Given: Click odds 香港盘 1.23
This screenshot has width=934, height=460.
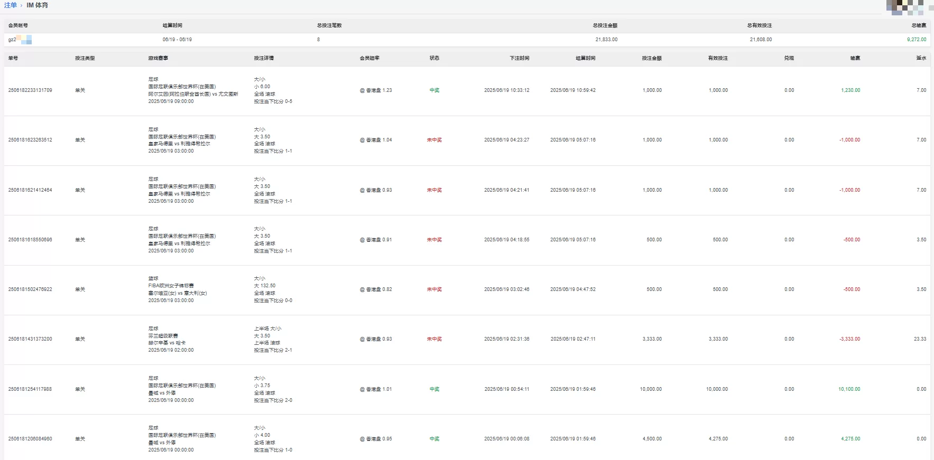Looking at the screenshot, I should [376, 90].
